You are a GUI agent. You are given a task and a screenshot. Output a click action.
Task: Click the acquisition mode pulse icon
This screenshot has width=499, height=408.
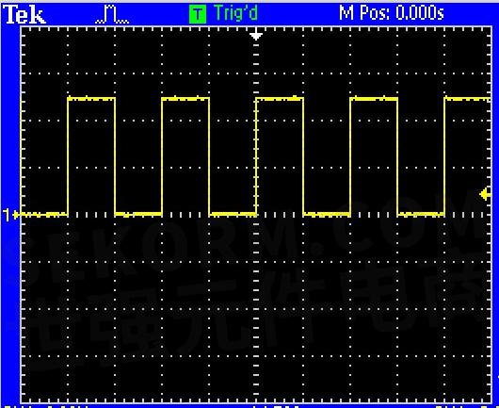(112, 16)
